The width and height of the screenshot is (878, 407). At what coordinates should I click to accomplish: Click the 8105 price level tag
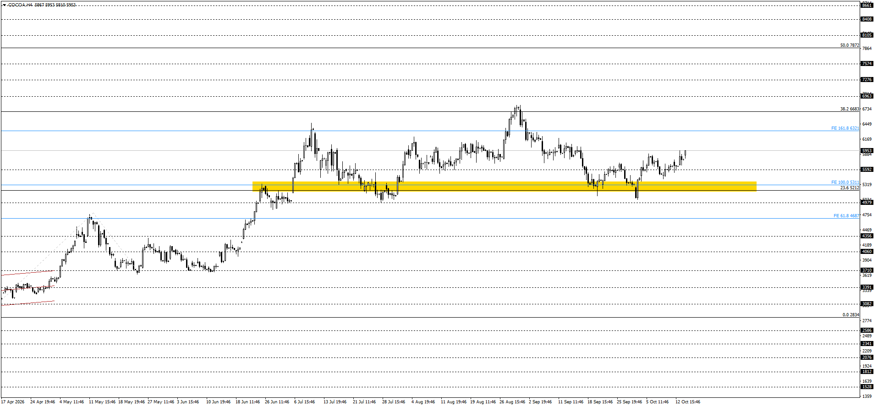pyautogui.click(x=867, y=35)
